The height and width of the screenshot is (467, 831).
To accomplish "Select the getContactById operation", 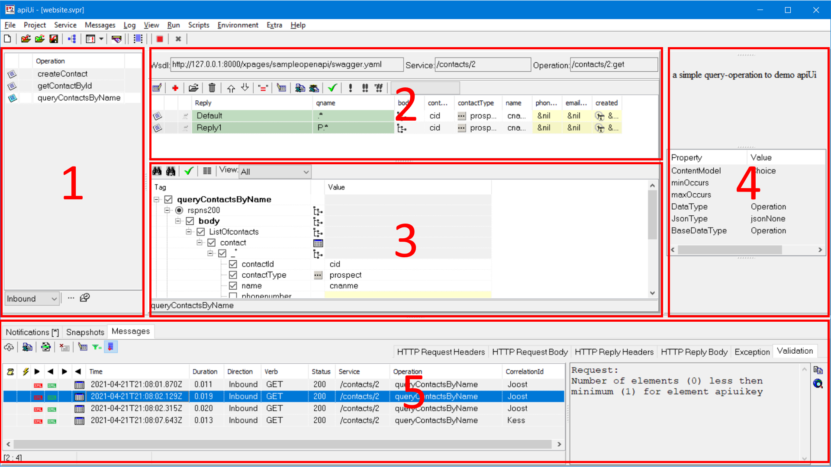I will pyautogui.click(x=64, y=86).
